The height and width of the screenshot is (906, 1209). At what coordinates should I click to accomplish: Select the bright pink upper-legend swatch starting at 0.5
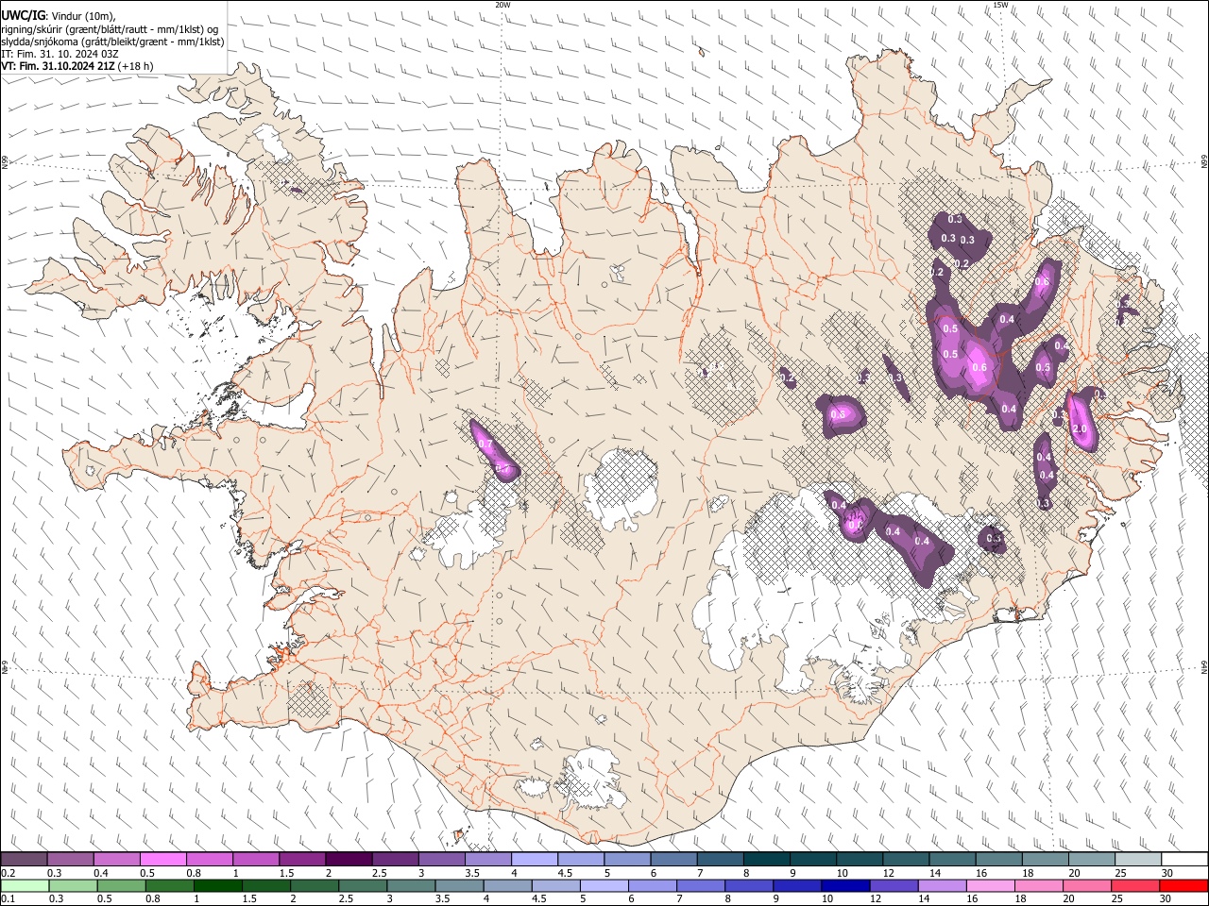pyautogui.click(x=162, y=860)
